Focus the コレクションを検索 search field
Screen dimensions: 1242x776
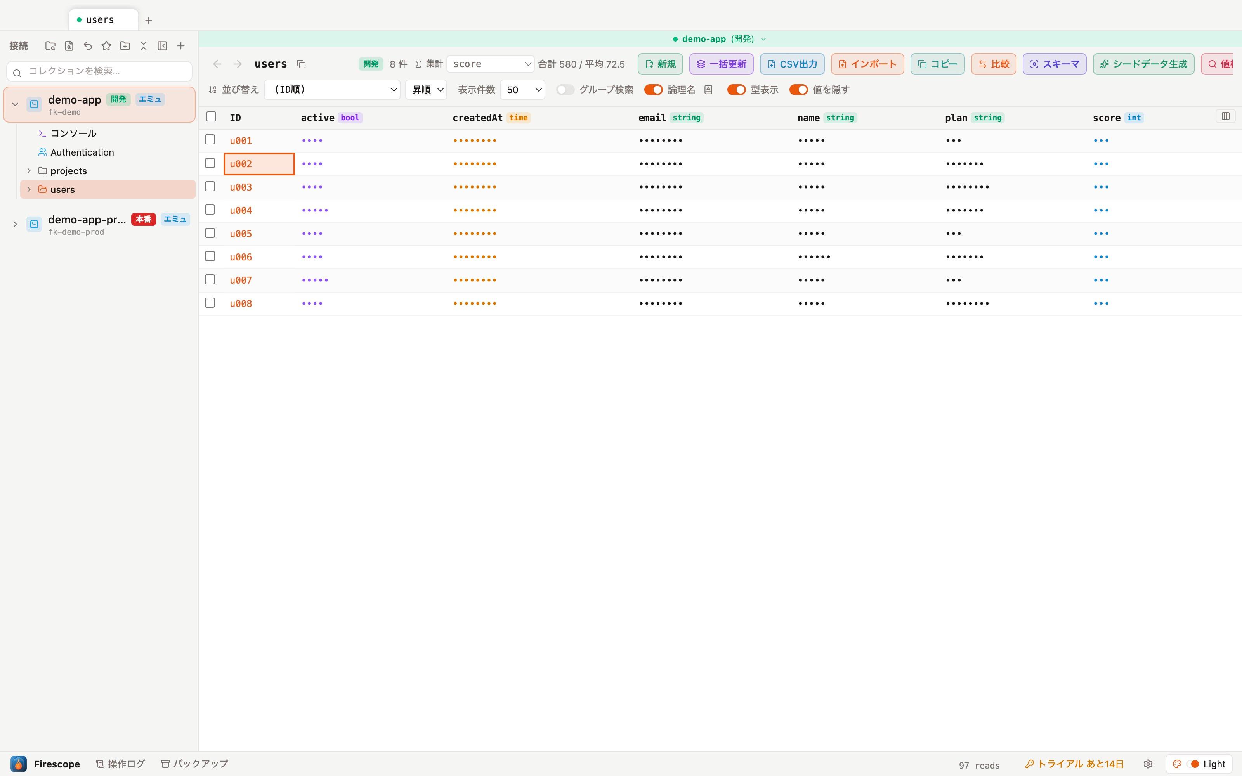(100, 71)
